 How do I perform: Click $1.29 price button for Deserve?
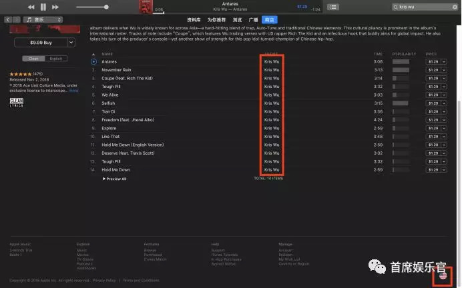[433, 153]
